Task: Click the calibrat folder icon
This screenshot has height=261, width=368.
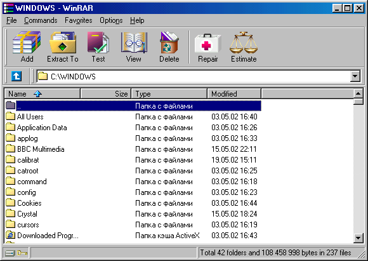Action: [x=10, y=159]
